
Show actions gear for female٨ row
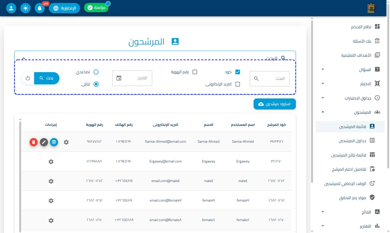pyautogui.click(x=51, y=221)
